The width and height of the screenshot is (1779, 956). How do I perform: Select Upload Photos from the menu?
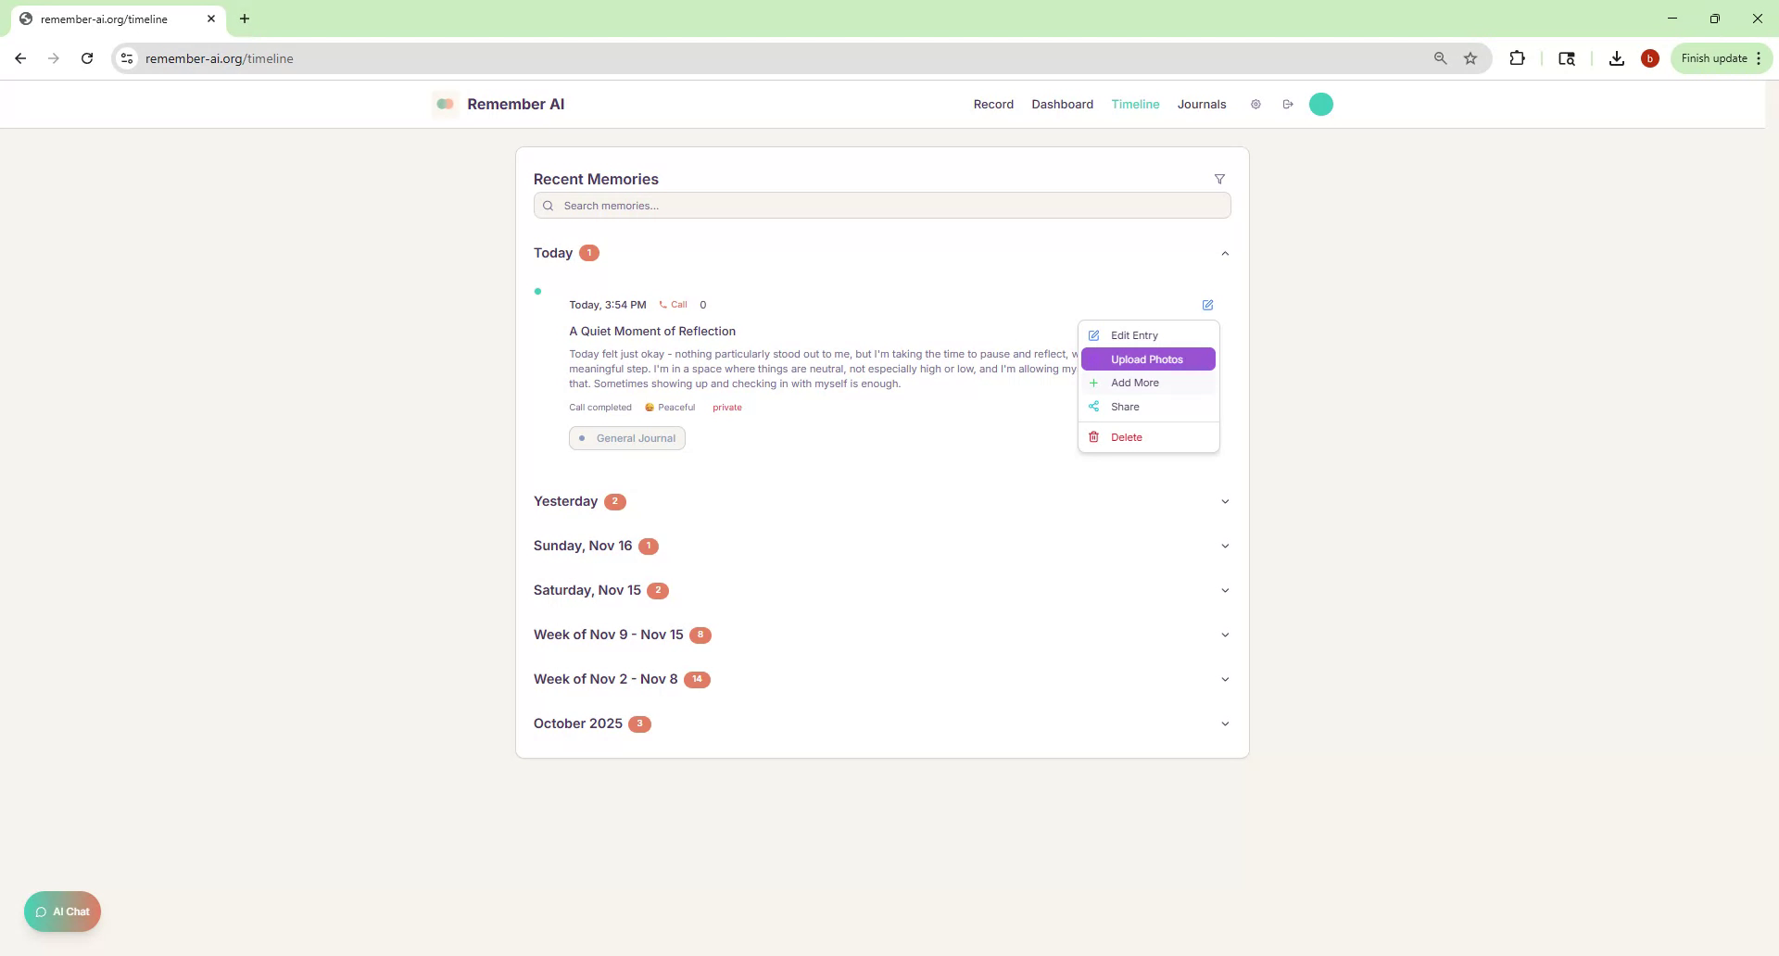(x=1148, y=358)
